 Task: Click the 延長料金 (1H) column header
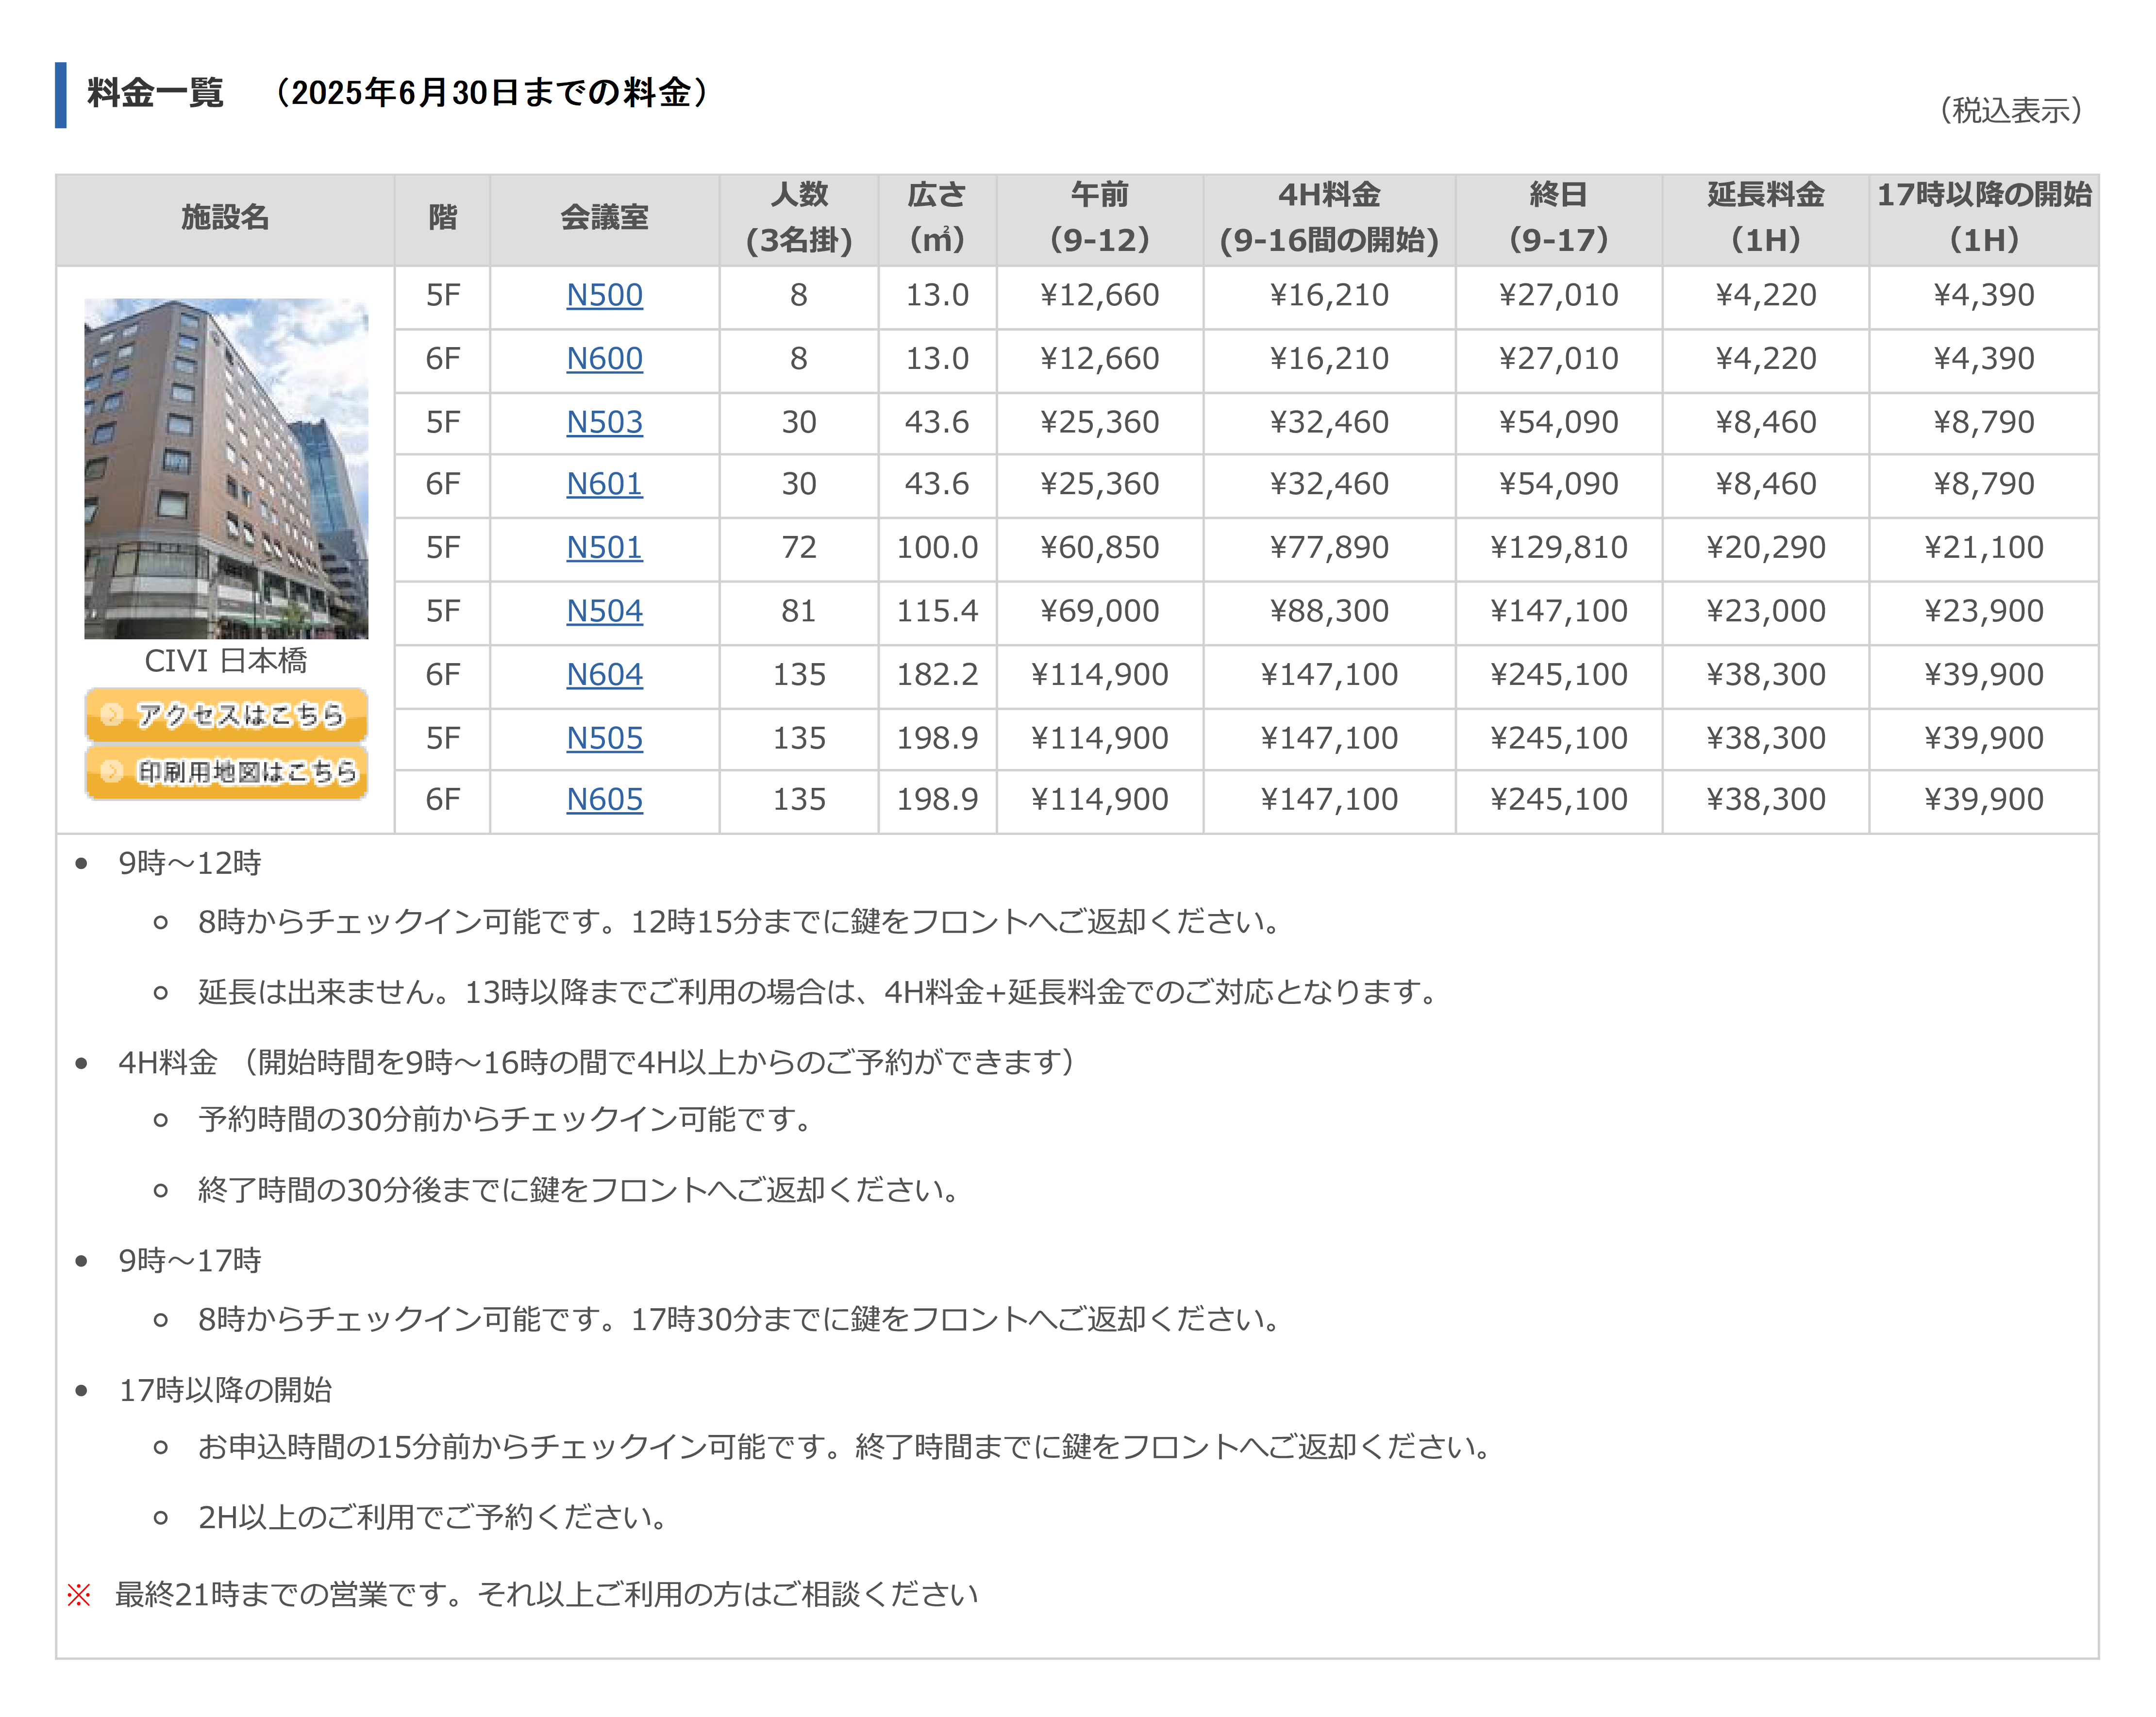point(1765,219)
